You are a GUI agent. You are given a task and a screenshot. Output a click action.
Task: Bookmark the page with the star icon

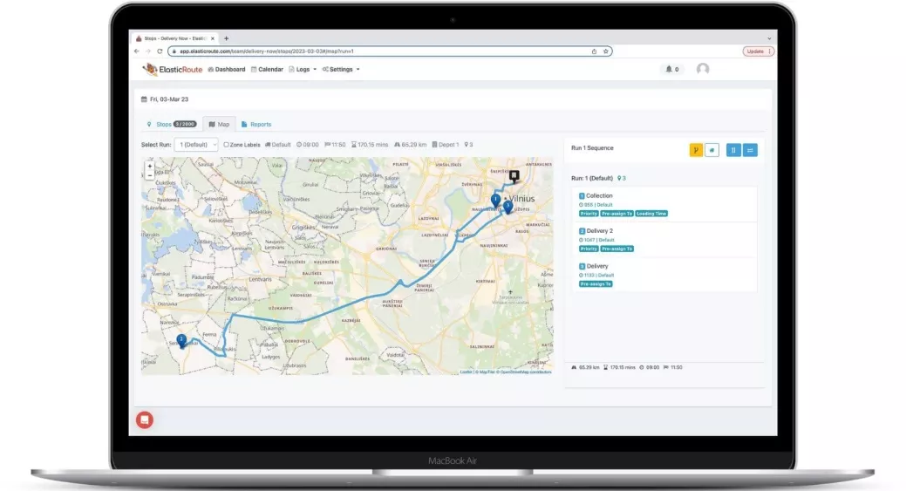point(605,51)
